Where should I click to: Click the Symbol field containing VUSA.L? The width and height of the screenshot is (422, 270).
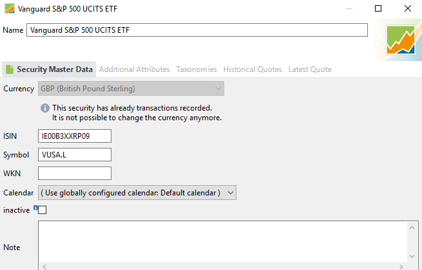pyautogui.click(x=75, y=155)
